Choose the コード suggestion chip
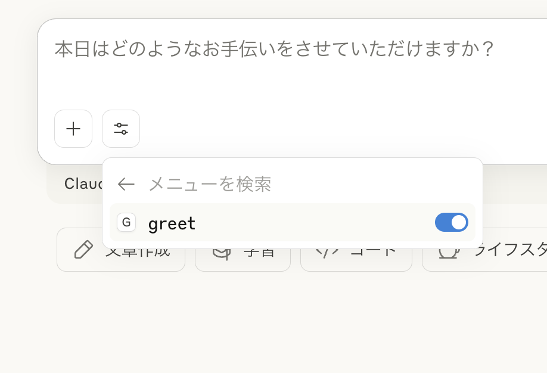Viewport: 547px width, 373px height. coord(356,259)
